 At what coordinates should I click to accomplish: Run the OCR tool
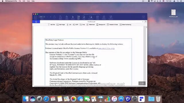(x=75, y=25)
